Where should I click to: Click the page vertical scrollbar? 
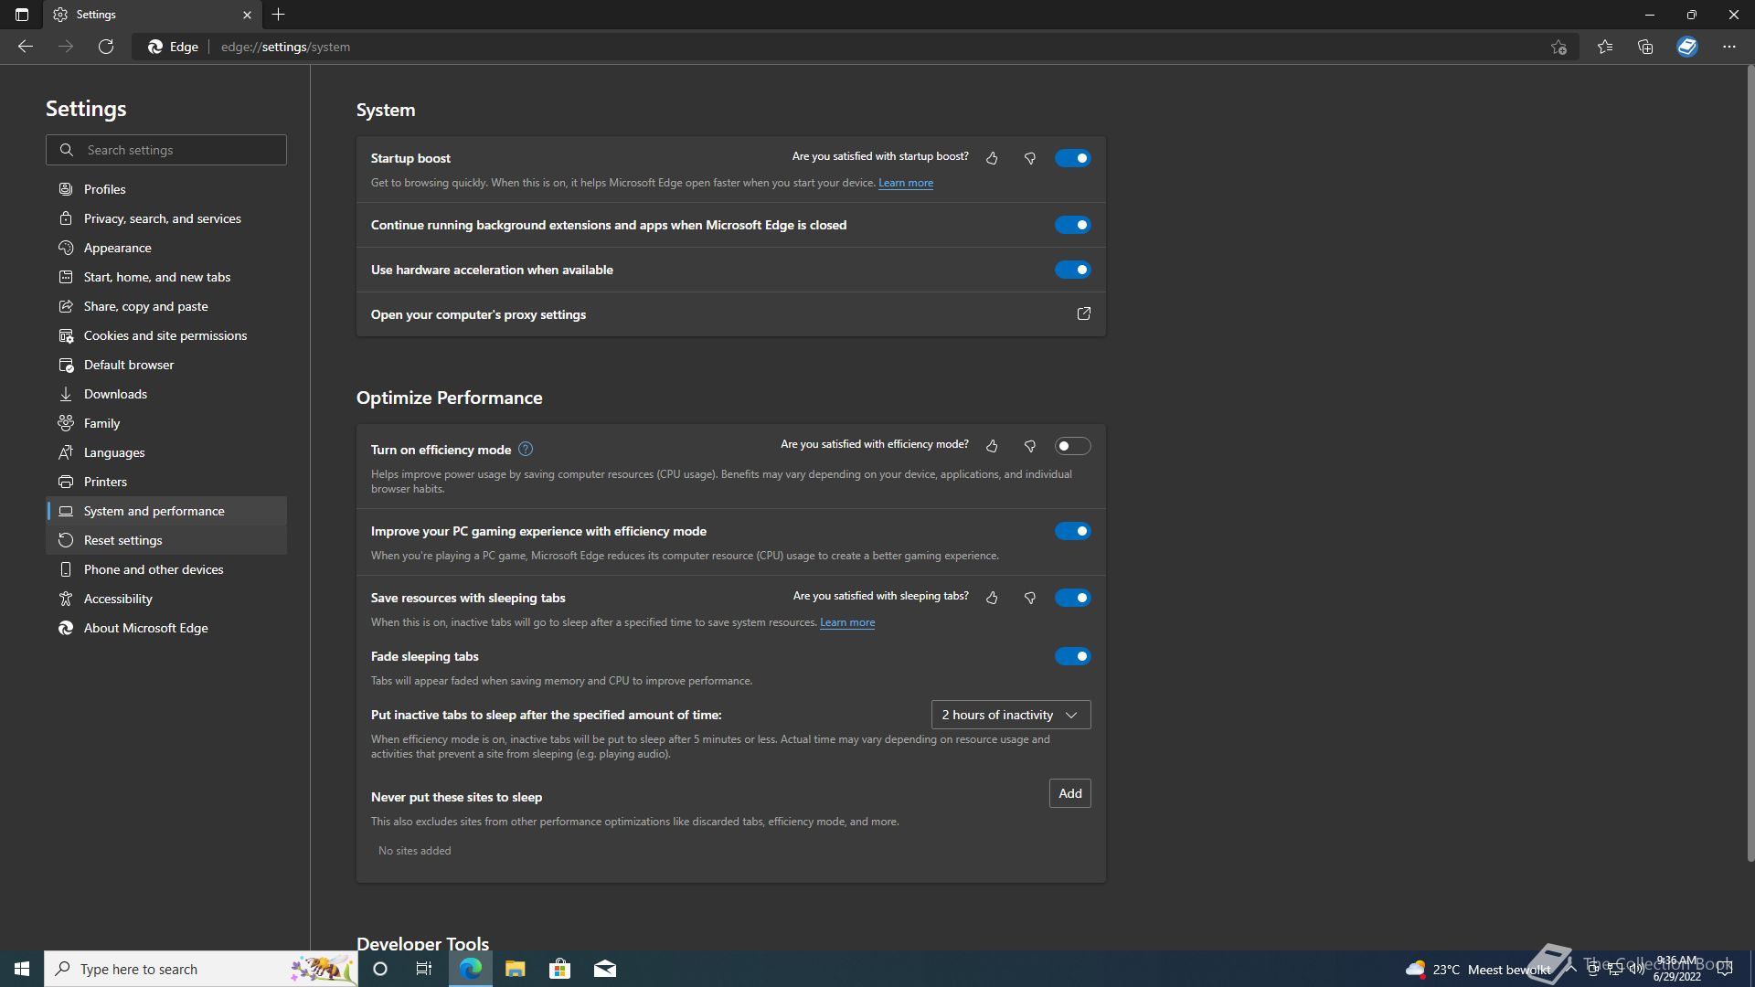[1750, 463]
